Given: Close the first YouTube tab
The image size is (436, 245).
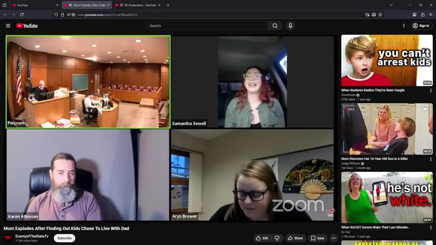Looking at the screenshot, I should point(57,5).
